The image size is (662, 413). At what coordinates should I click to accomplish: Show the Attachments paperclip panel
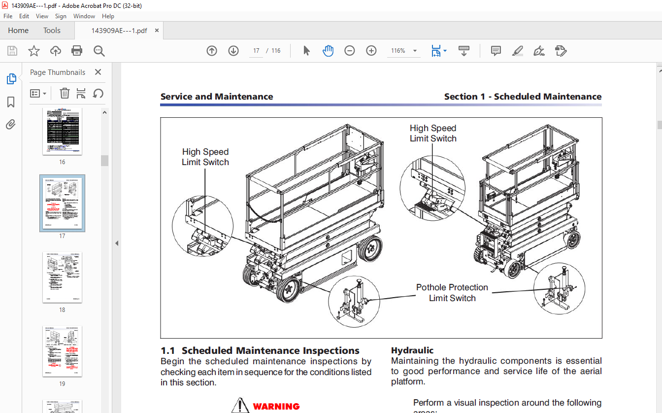[11, 125]
